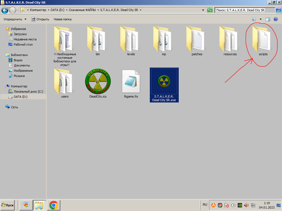Image resolution: width=282 pixels, height=211 pixels.
Task: Open the Chrome browser from taskbar
Action: [x=54, y=205]
